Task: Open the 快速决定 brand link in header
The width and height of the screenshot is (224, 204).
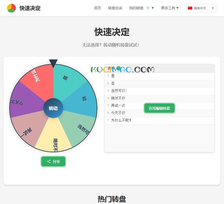Action: (x=30, y=8)
